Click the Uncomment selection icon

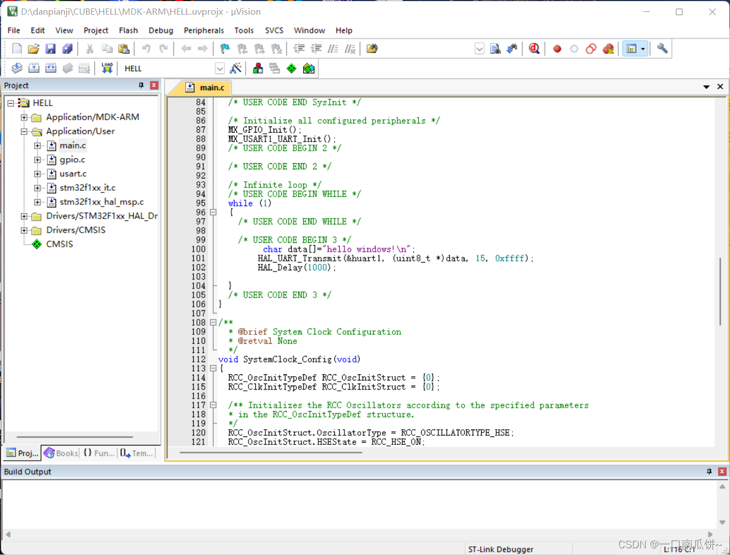(x=350, y=49)
